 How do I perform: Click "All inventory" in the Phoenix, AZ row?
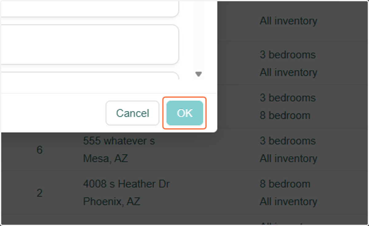click(x=288, y=202)
